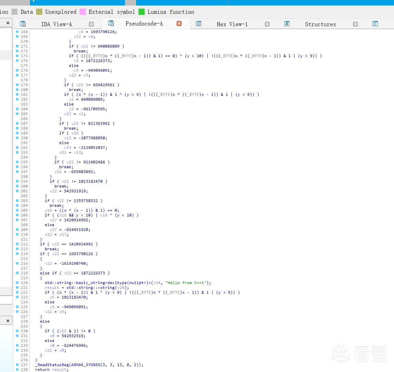Screen dimensions: 394x372
Task: Click the Structures tab icon
Action: coord(287,24)
